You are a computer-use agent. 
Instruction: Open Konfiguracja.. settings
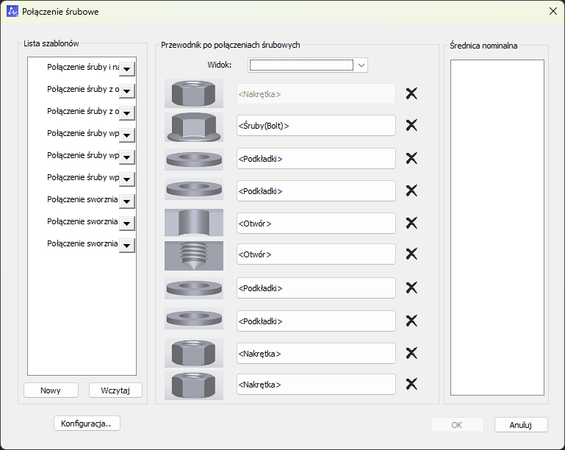[87, 424]
